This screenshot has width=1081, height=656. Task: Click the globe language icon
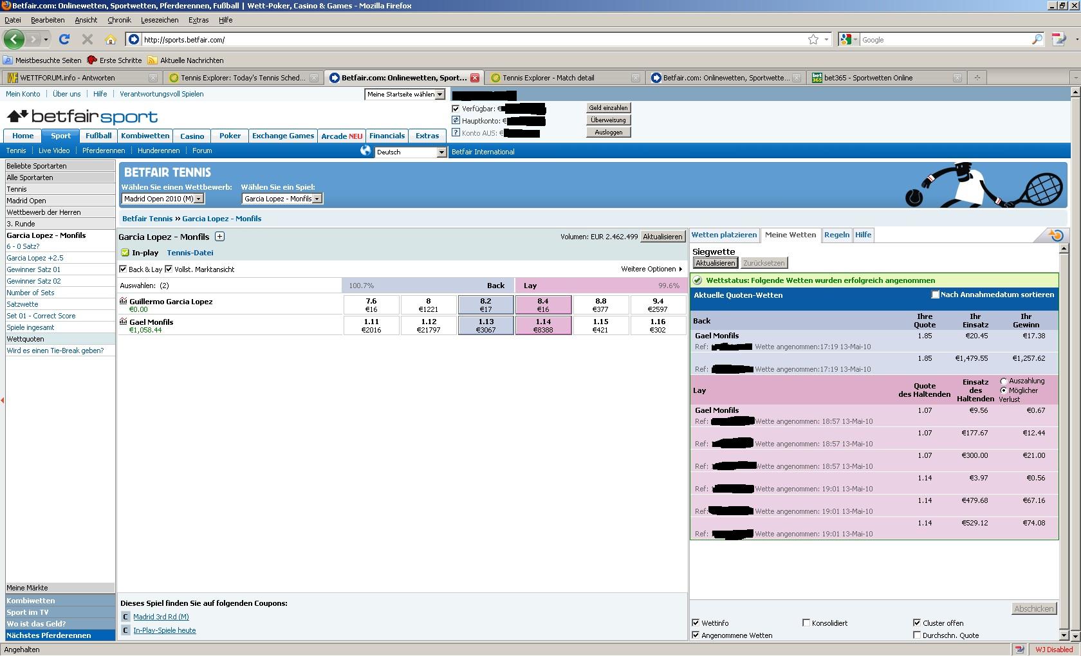click(365, 150)
